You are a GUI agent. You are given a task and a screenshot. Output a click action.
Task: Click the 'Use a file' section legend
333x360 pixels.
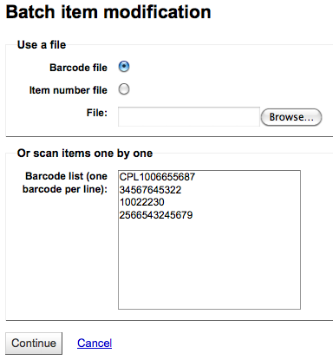tap(42, 45)
